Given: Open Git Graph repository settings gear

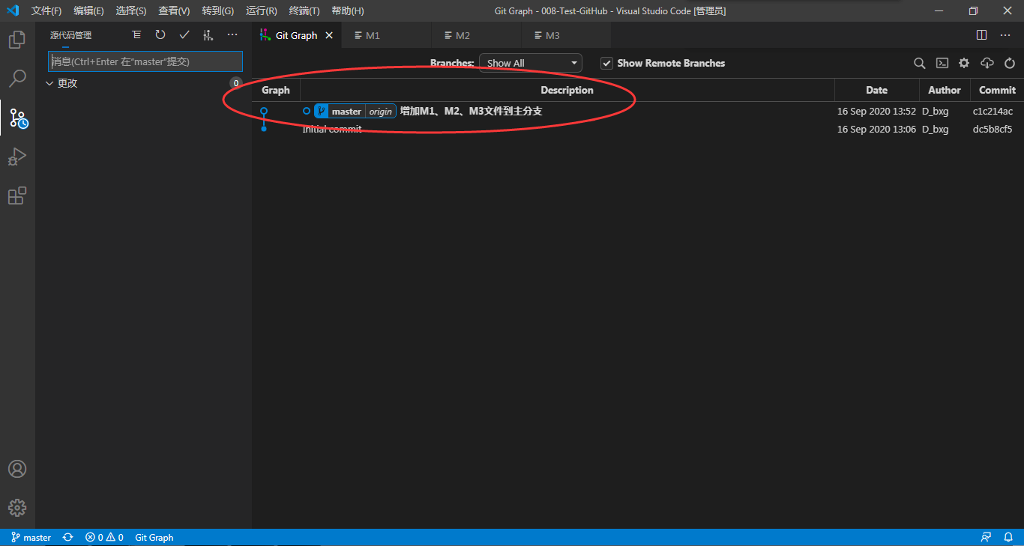Looking at the screenshot, I should [965, 63].
